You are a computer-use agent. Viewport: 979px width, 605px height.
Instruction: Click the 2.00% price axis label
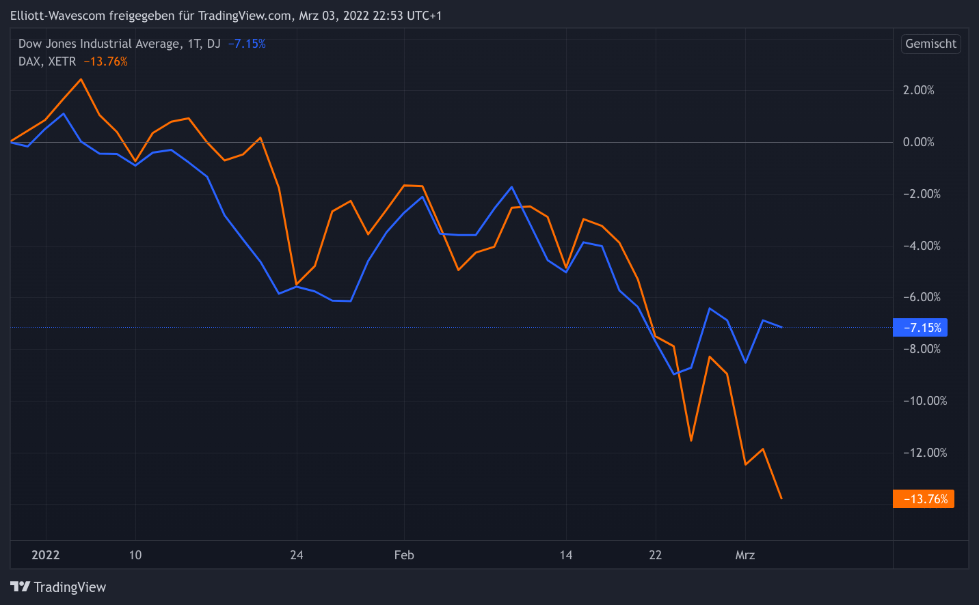point(918,90)
